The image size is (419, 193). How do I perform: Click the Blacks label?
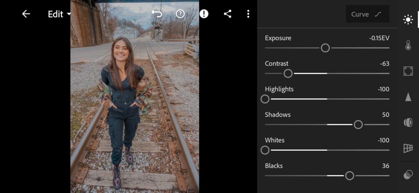(x=274, y=166)
